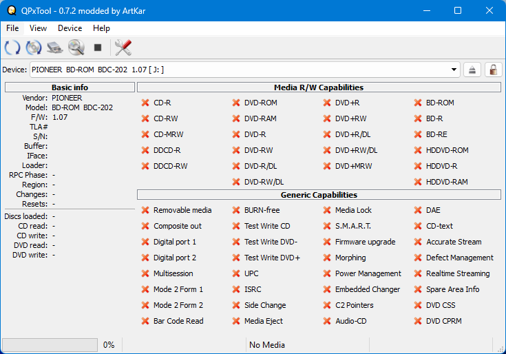Click the CD-MRW label

tap(168, 134)
